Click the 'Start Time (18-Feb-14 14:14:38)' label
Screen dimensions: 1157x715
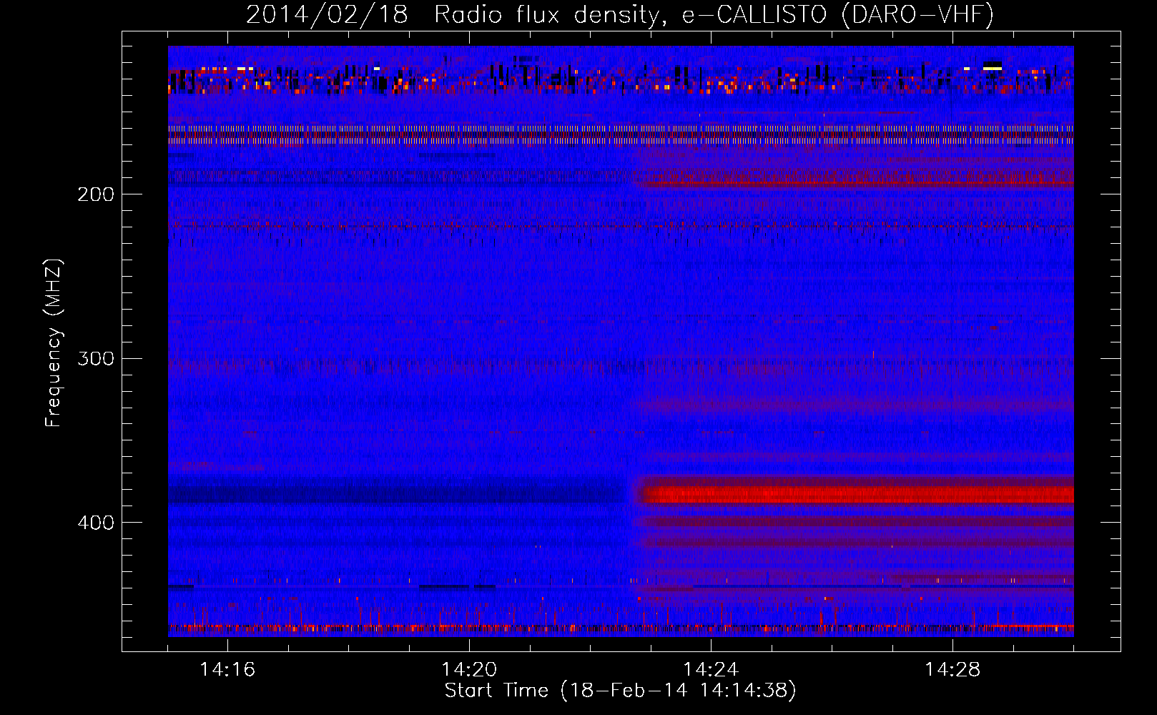(x=620, y=691)
